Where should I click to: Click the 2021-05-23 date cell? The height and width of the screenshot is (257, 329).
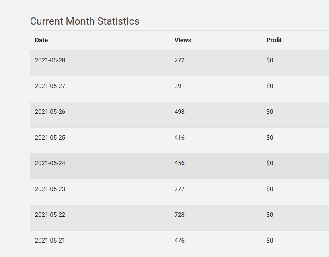click(x=50, y=189)
